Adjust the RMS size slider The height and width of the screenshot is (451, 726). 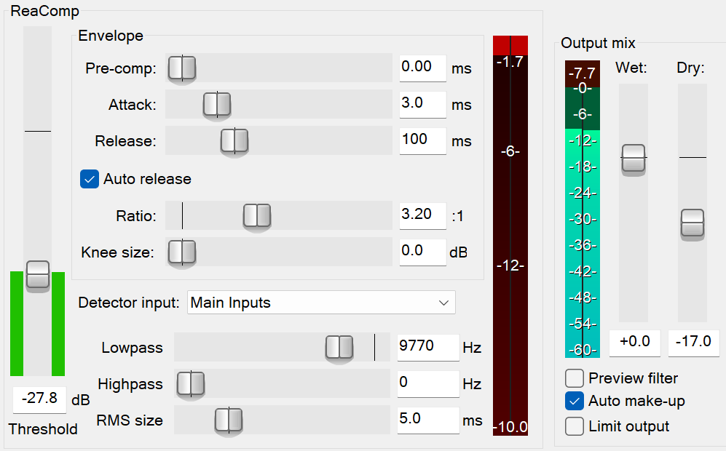[x=229, y=420]
